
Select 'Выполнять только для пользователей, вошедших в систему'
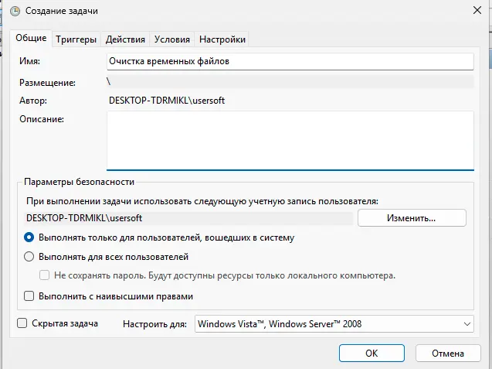coord(29,237)
